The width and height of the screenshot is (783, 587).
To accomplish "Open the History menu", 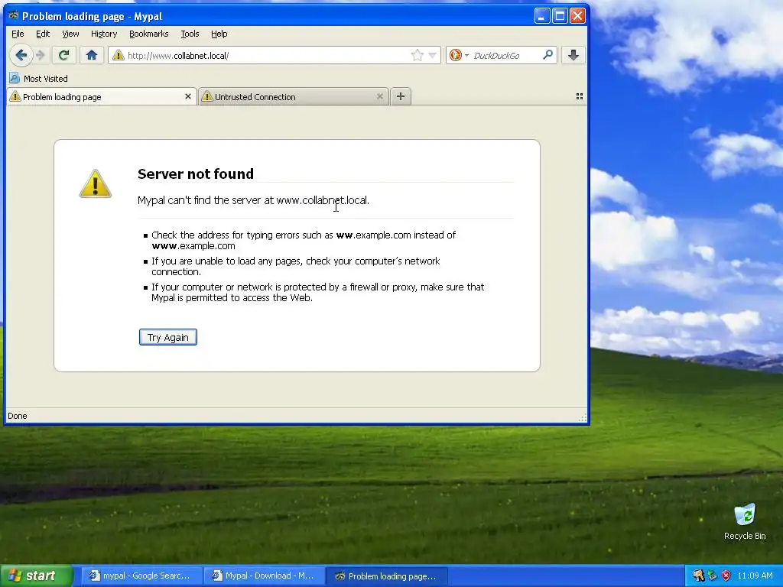I will coord(104,34).
